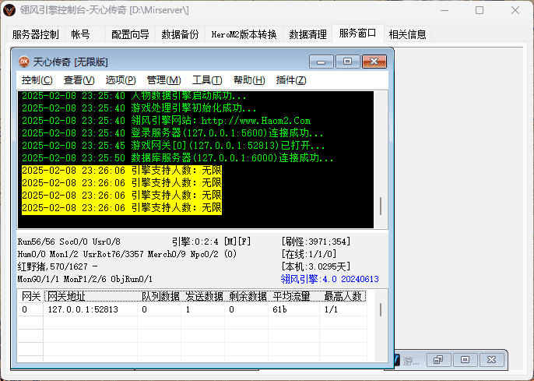
Task: Click the 队列数据 column header
Action: [160, 297]
